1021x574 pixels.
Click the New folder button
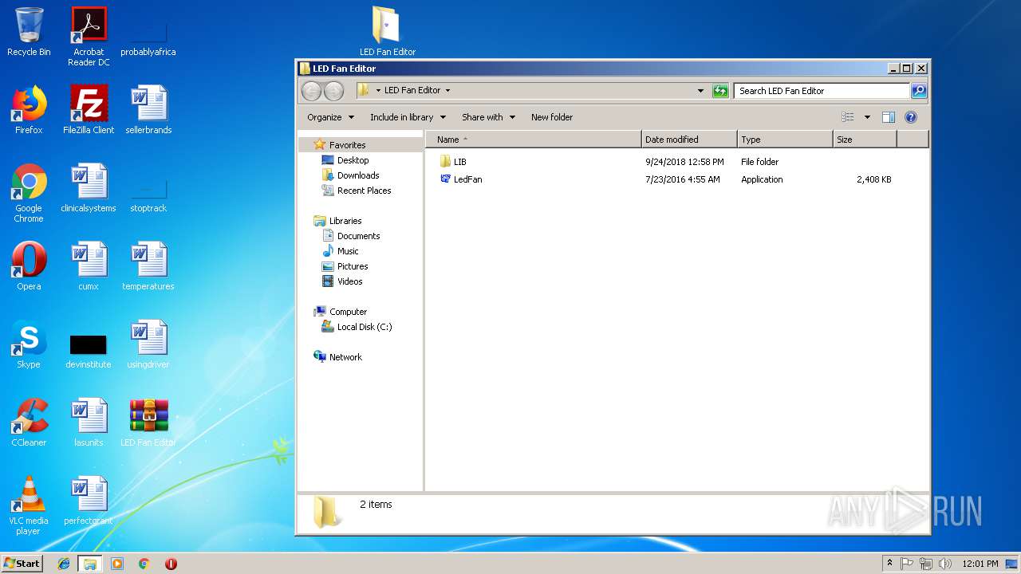click(552, 117)
